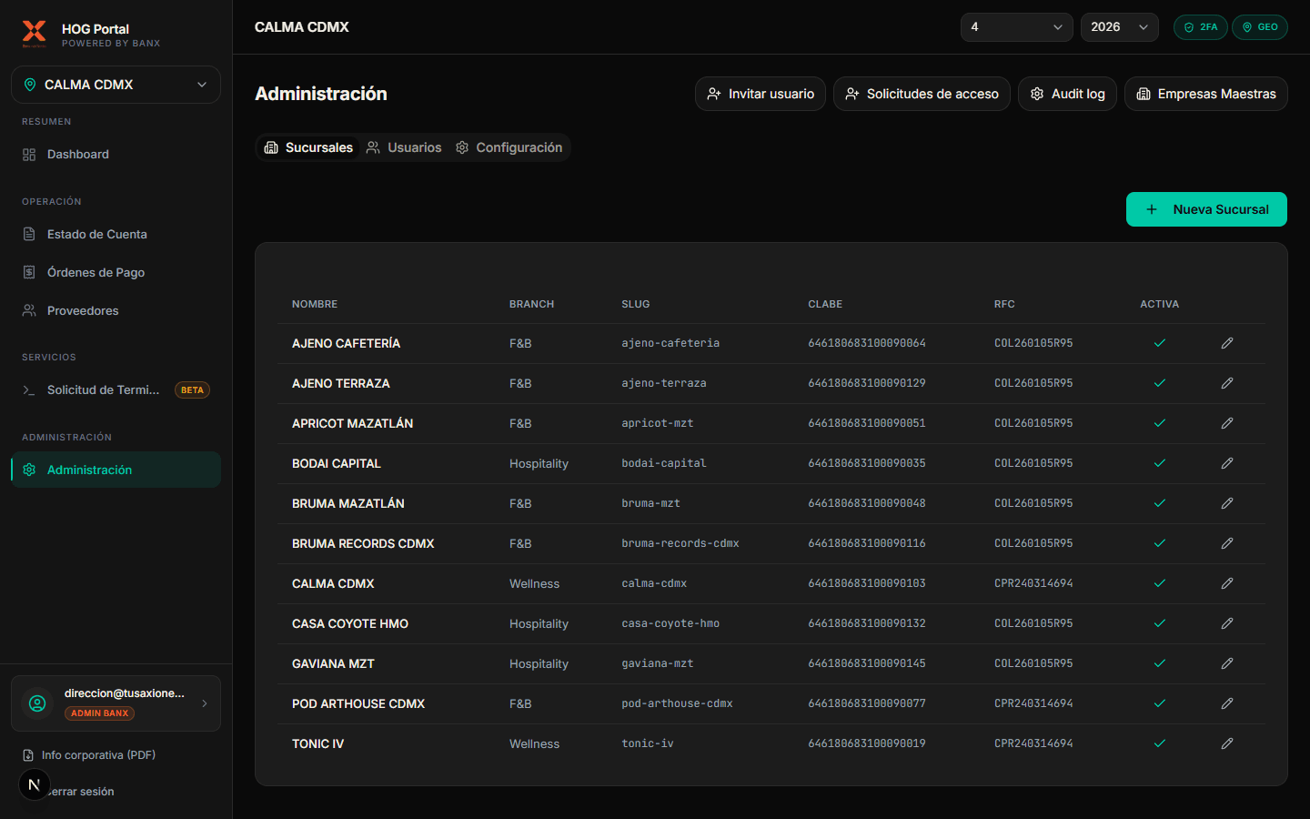Click the Proveedores sidebar icon
1310x819 pixels.
coord(28,310)
